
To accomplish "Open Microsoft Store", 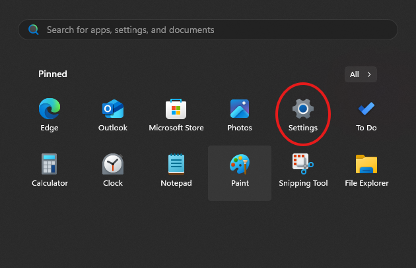I will coord(176,115).
